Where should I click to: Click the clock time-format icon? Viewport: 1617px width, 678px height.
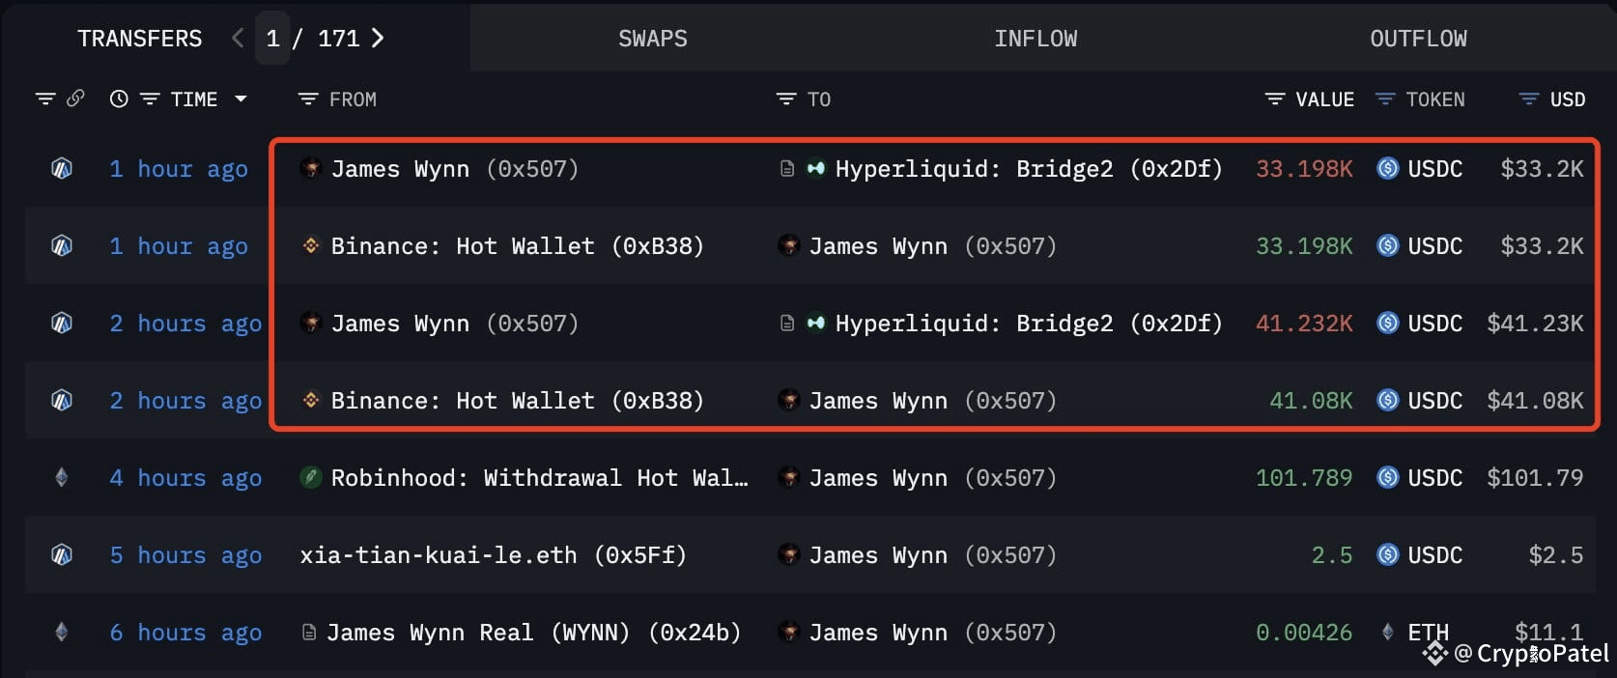(119, 99)
